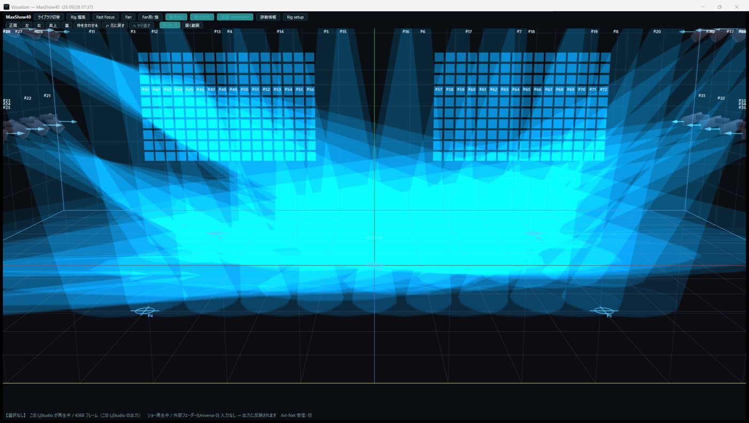The width and height of the screenshot is (749, 423).
Task: Select the top fixture label #11
Action: point(92,32)
